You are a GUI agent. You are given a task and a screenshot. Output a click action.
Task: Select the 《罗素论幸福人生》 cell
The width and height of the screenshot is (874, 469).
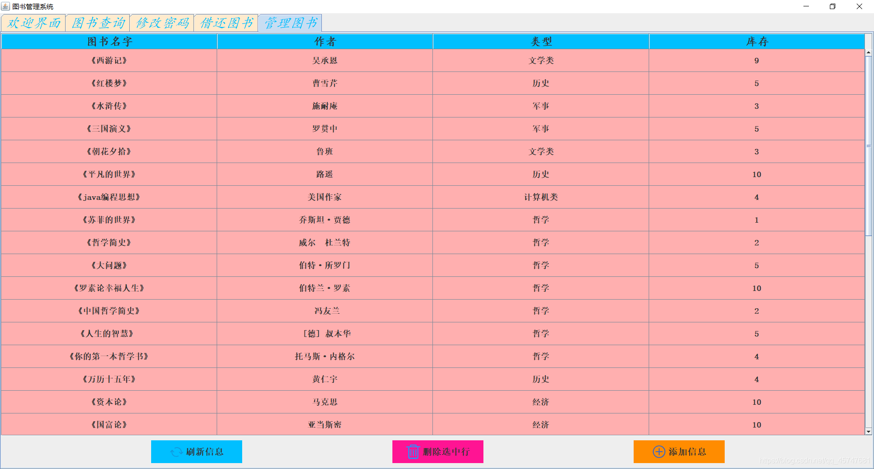coord(109,288)
